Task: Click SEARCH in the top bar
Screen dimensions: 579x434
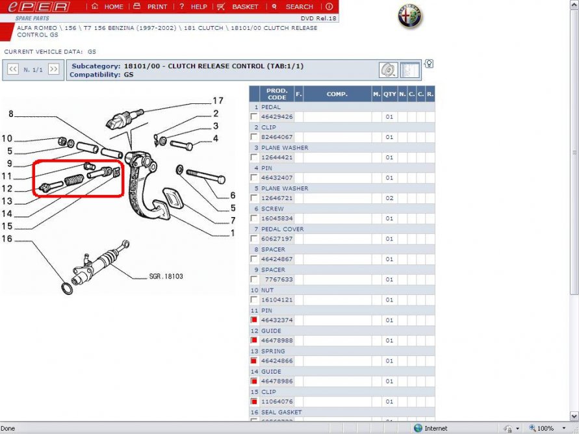Action: click(292, 6)
